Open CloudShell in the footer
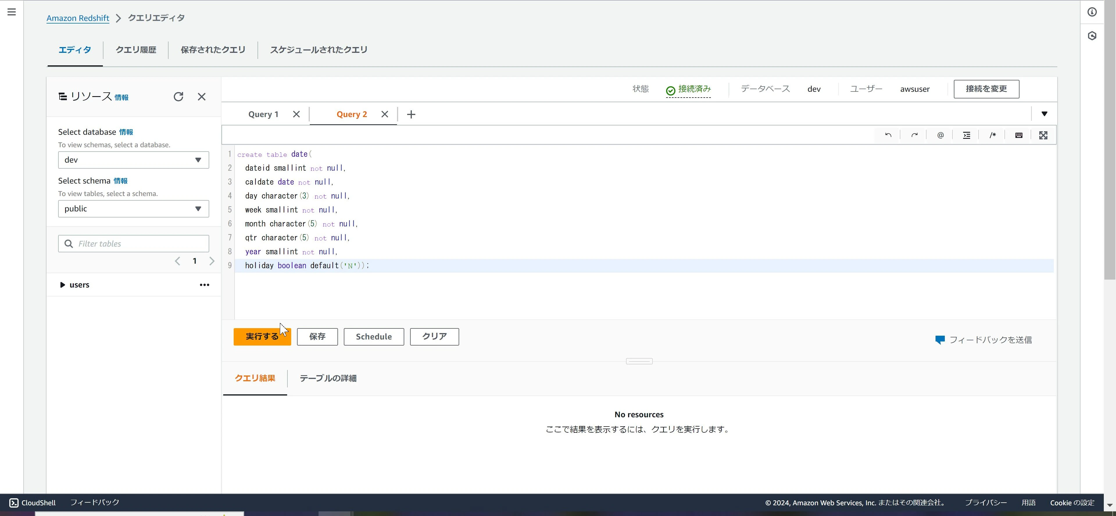Viewport: 1116px width, 516px height. 33,503
